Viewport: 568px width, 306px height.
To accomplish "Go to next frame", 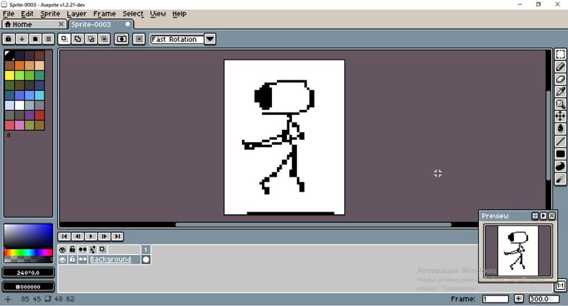I will (104, 236).
